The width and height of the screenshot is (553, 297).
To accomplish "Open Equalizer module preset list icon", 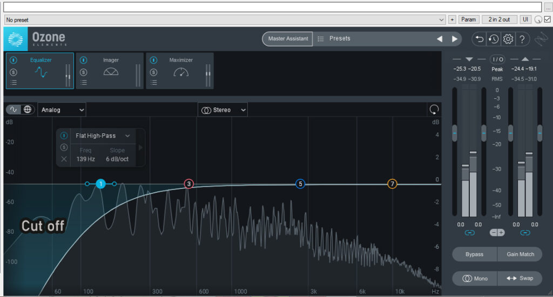I will click(x=14, y=83).
